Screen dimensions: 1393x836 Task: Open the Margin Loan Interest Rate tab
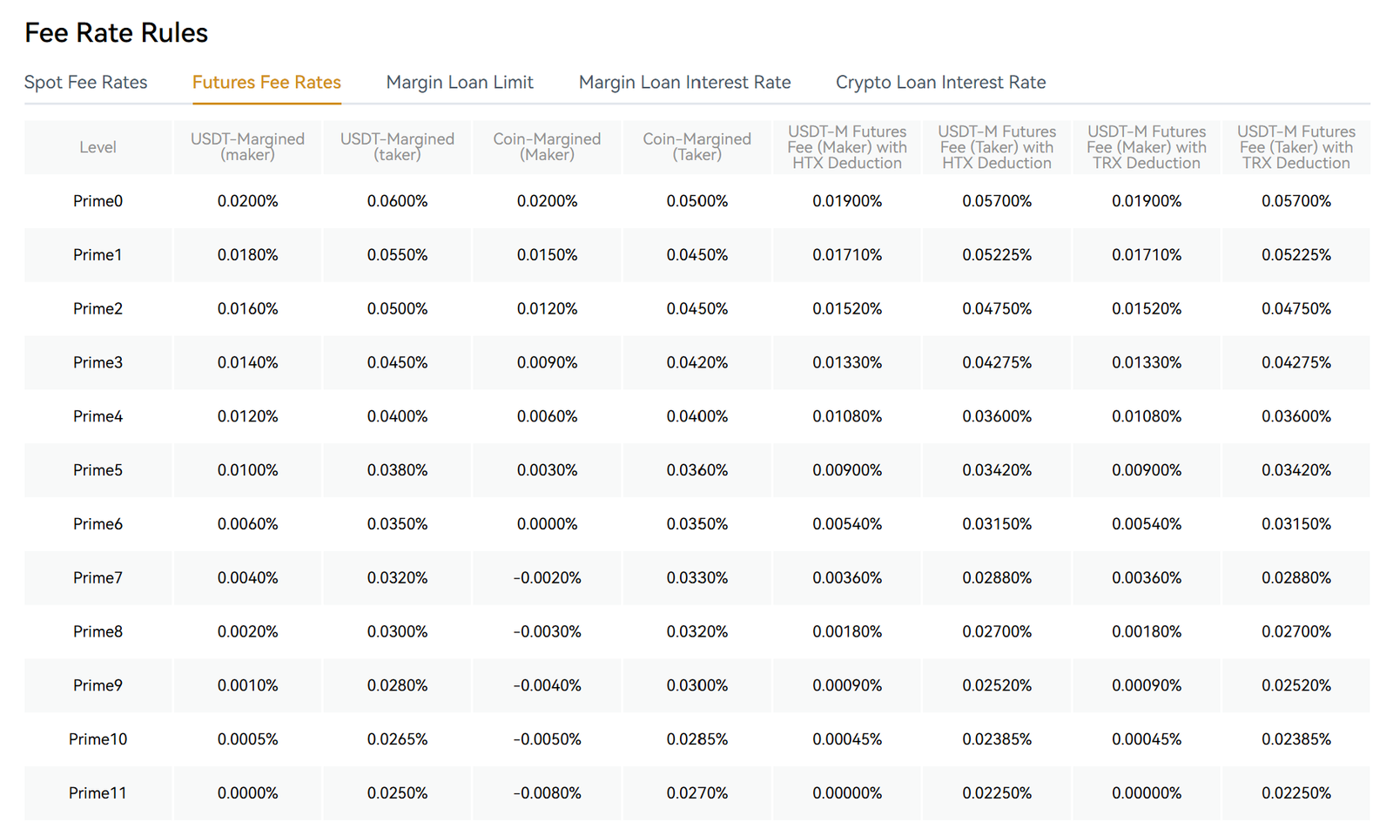tap(683, 82)
